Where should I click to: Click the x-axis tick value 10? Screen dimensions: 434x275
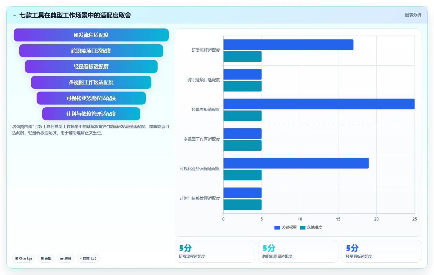tap(300, 219)
